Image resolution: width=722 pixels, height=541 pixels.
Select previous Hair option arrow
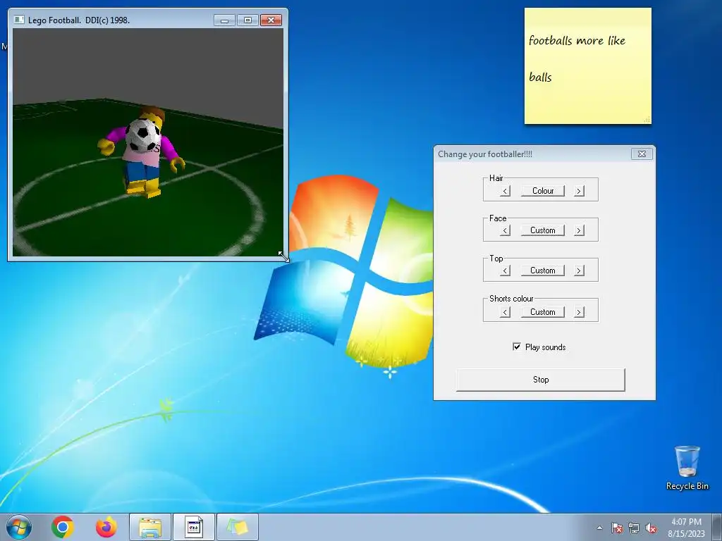(505, 191)
